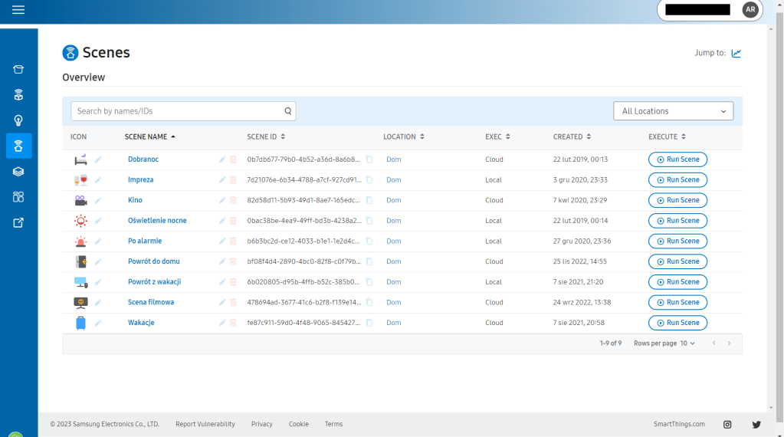Delete the Impreza scene with trash icon
Screen dimensions: 784x437
click(233, 180)
